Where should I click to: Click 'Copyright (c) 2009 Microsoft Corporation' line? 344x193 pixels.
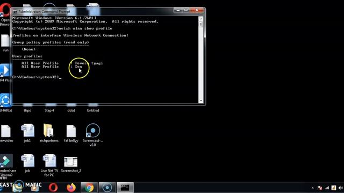pos(85,21)
